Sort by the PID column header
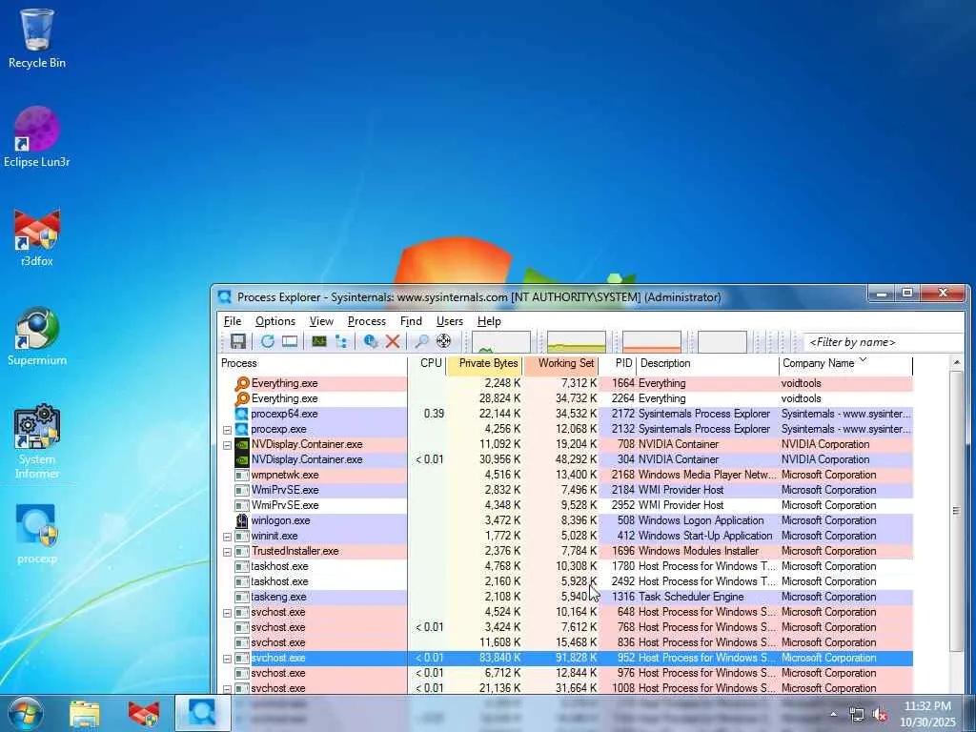 click(x=618, y=363)
